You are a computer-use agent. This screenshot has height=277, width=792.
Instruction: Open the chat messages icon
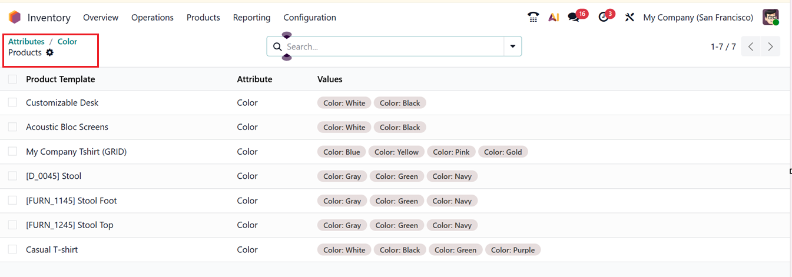(x=574, y=18)
